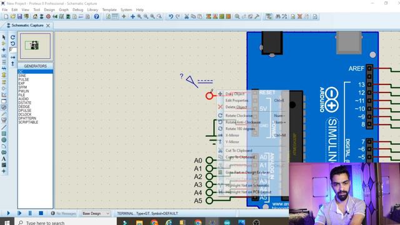Open the Graph menu
400x225 pixels.
[x=64, y=10]
